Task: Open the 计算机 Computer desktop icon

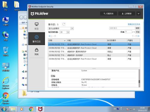Action: (6, 22)
